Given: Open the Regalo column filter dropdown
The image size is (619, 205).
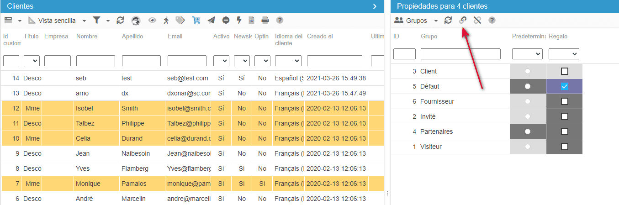Looking at the screenshot, I should pyautogui.click(x=564, y=54).
